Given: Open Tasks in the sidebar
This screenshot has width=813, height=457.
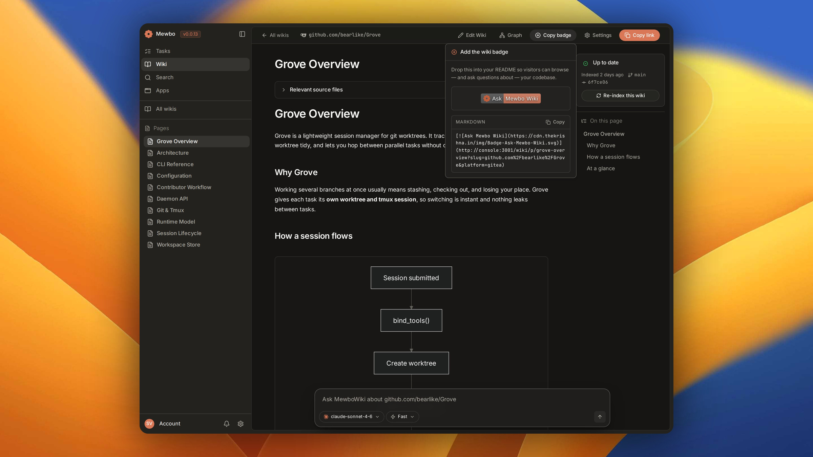Looking at the screenshot, I should (195, 51).
